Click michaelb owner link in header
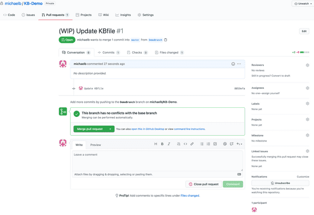The width and height of the screenshot is (314, 215). coord(13,3)
